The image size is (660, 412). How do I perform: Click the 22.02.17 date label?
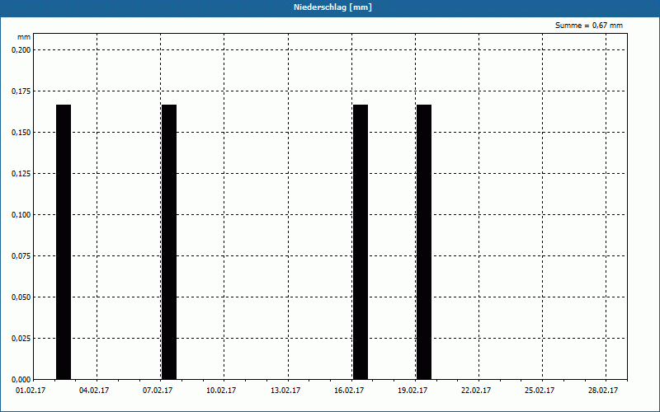[x=476, y=391]
